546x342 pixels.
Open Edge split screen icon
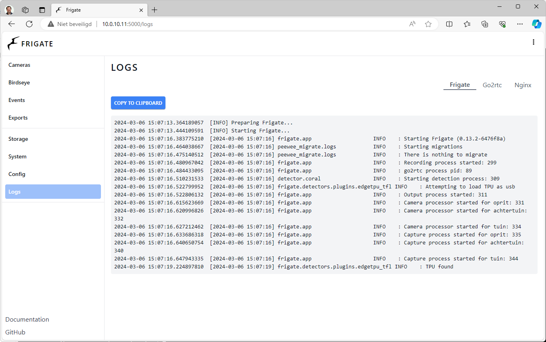449,24
